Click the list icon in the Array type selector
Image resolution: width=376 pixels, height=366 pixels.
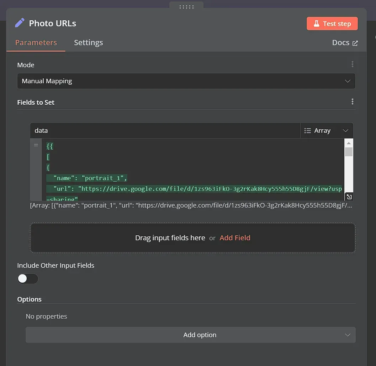tap(307, 130)
